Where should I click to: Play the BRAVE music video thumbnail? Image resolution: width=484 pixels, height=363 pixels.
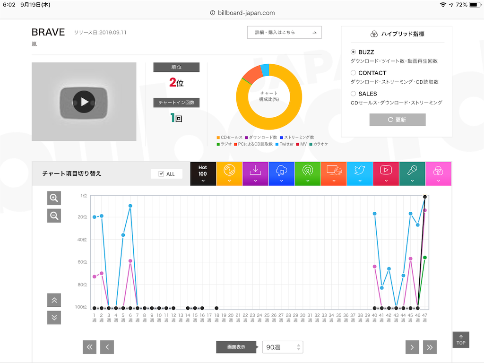pyautogui.click(x=84, y=101)
